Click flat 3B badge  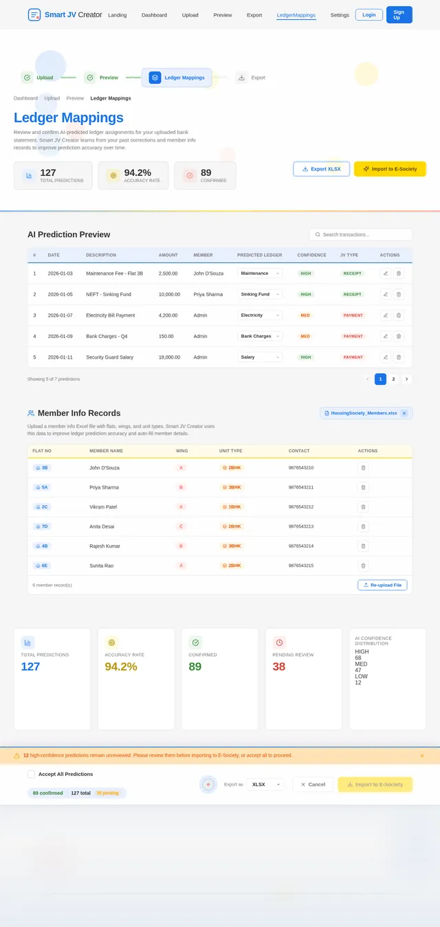pos(42,467)
